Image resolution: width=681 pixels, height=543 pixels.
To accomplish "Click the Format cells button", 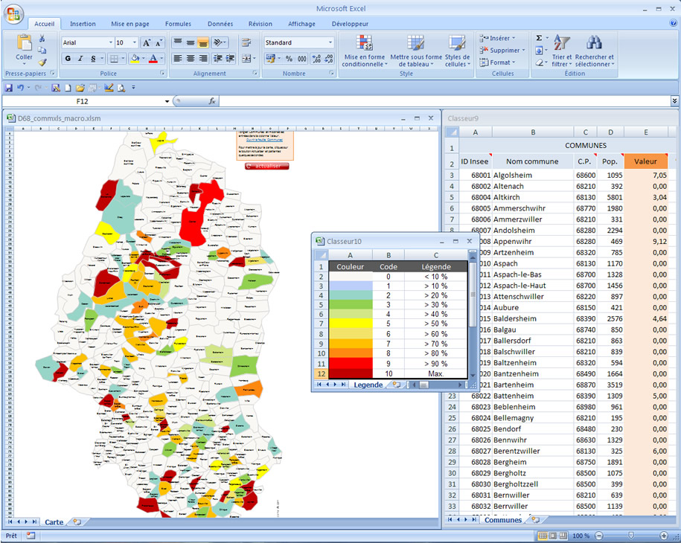I will tap(498, 62).
